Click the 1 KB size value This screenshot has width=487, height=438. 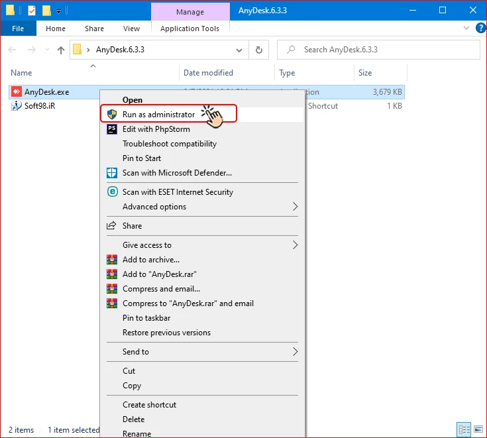tap(394, 105)
